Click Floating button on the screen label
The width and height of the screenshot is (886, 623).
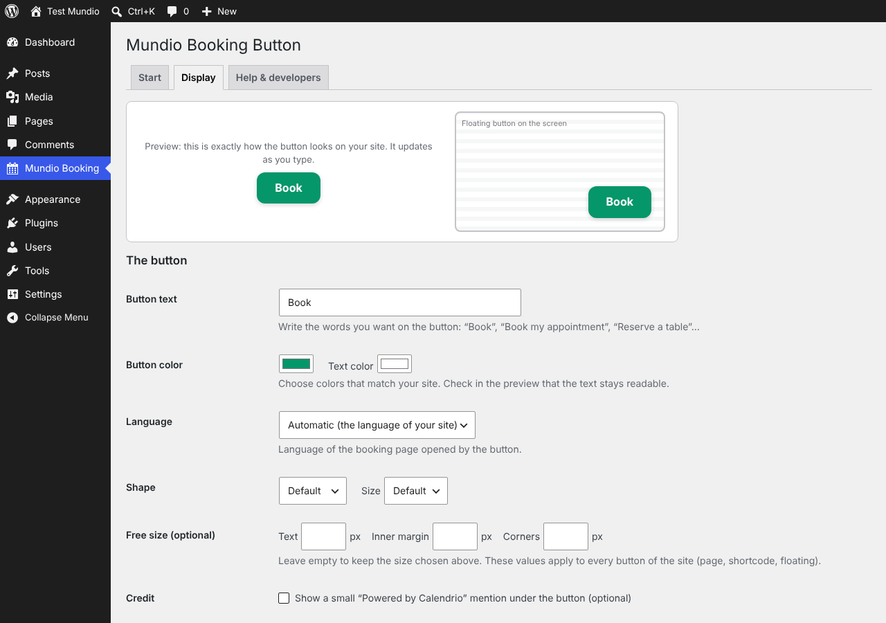514,123
